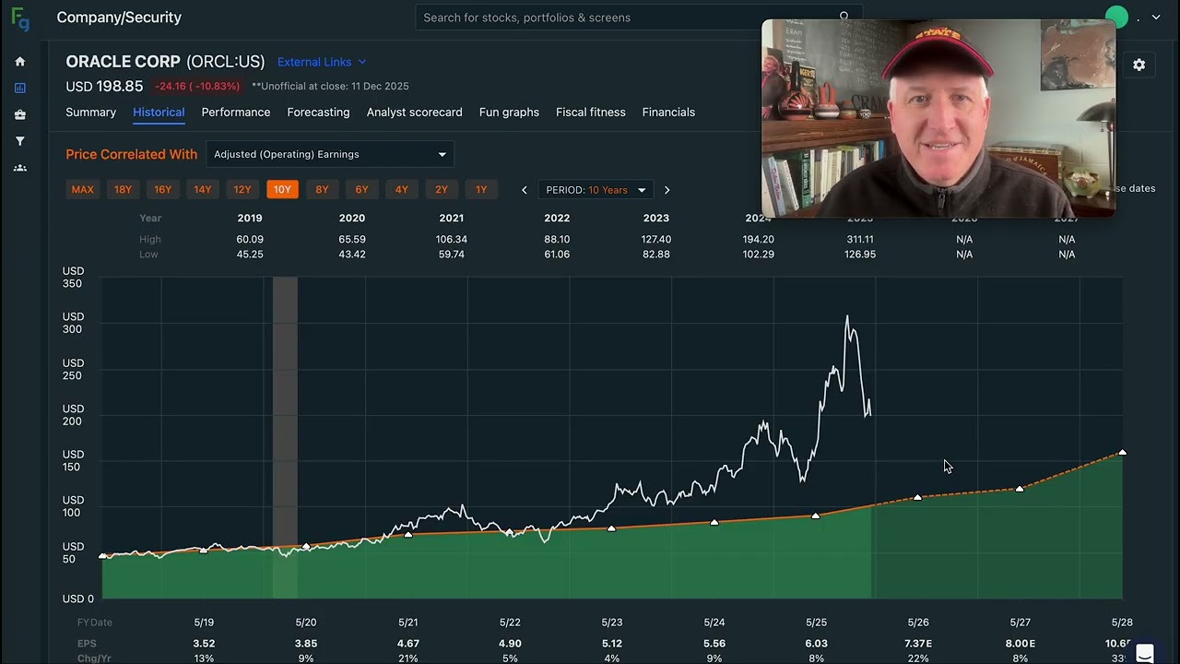The height and width of the screenshot is (664, 1180).
Task: Open the filter screens sidebar icon
Action: (20, 141)
